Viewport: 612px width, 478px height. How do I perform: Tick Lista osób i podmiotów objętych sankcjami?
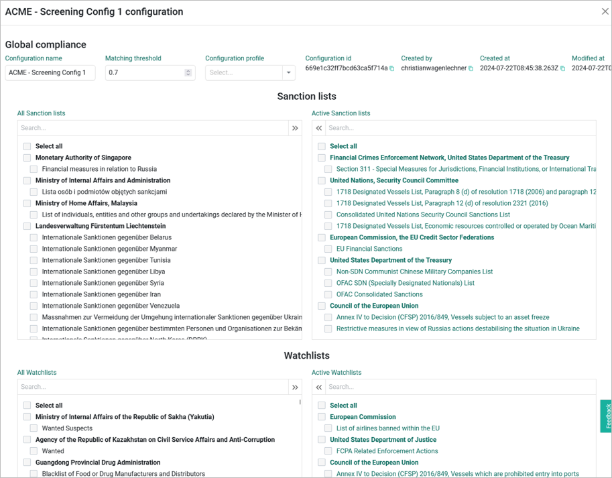[x=34, y=192]
